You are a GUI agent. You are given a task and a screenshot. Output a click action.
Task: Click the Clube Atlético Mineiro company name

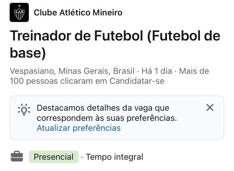pos(78,13)
